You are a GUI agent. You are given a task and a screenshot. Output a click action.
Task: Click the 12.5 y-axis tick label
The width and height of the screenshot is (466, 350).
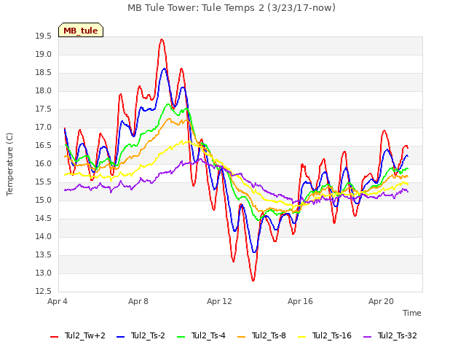click(x=44, y=291)
